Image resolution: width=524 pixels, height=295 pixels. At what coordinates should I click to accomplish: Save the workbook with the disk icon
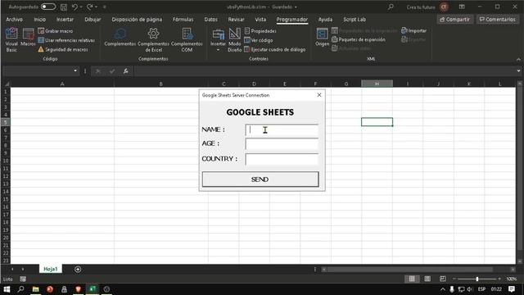tap(64, 7)
